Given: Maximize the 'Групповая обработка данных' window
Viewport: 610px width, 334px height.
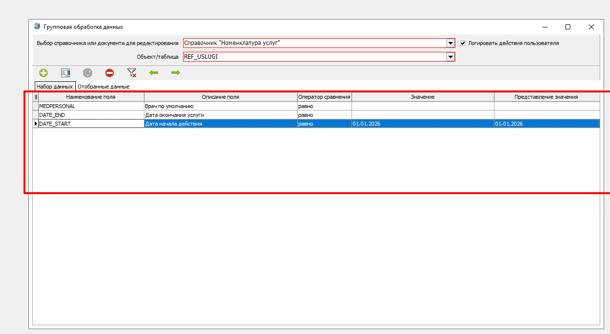Looking at the screenshot, I should pos(568,27).
